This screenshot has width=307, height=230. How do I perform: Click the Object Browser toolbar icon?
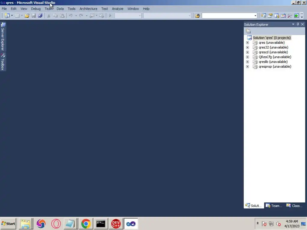pos(283,16)
